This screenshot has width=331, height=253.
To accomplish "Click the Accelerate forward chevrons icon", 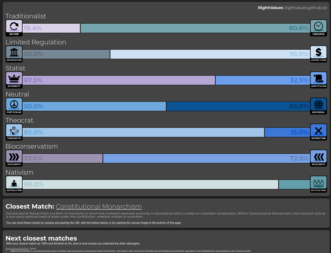I will tap(14, 157).
